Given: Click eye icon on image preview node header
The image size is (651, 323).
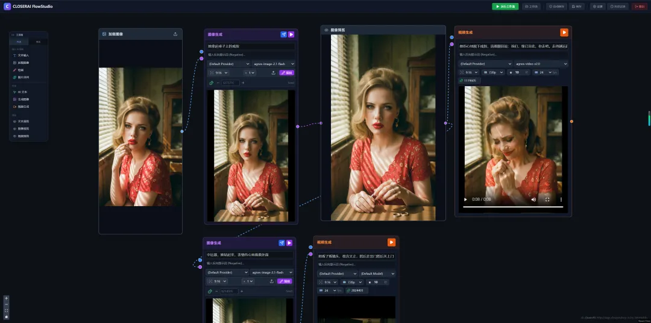Looking at the screenshot, I should pos(326,30).
